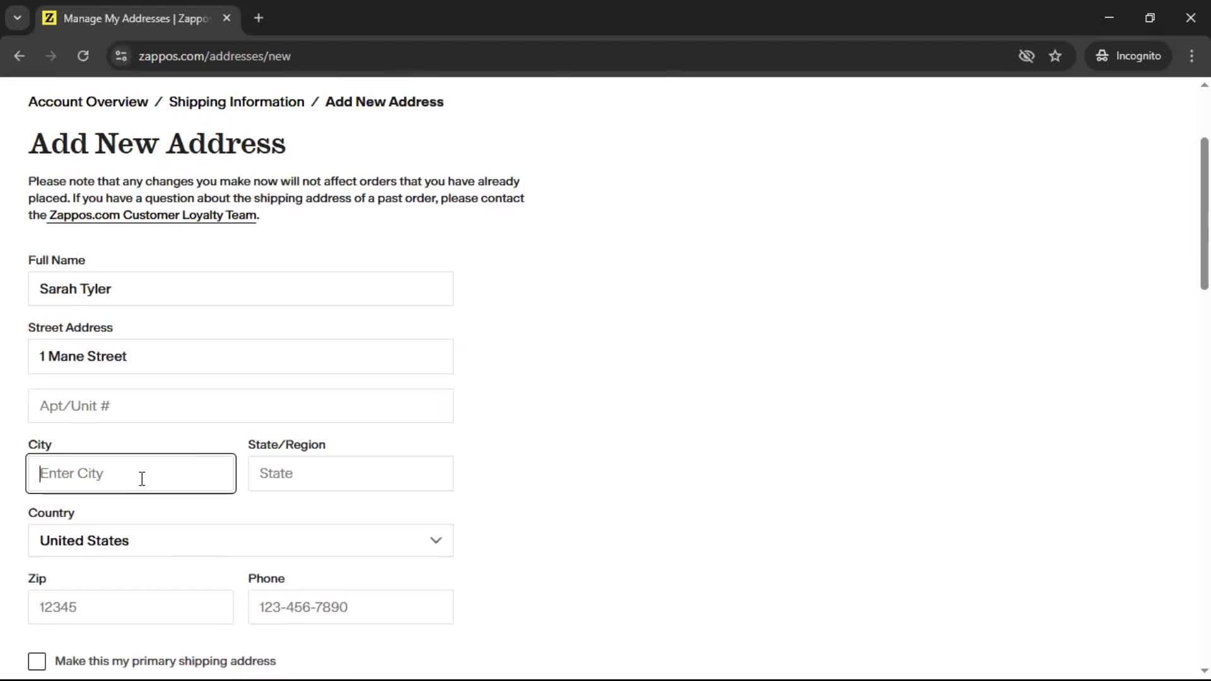Reload the page with the refresh icon
Screen dimensions: 1211x681
click(x=83, y=56)
